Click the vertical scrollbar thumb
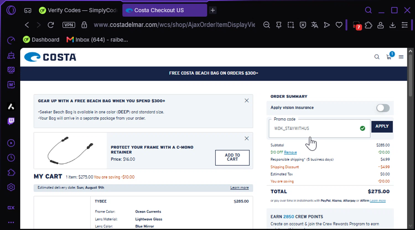Screen dimensions: 415x230 (x=411, y=76)
